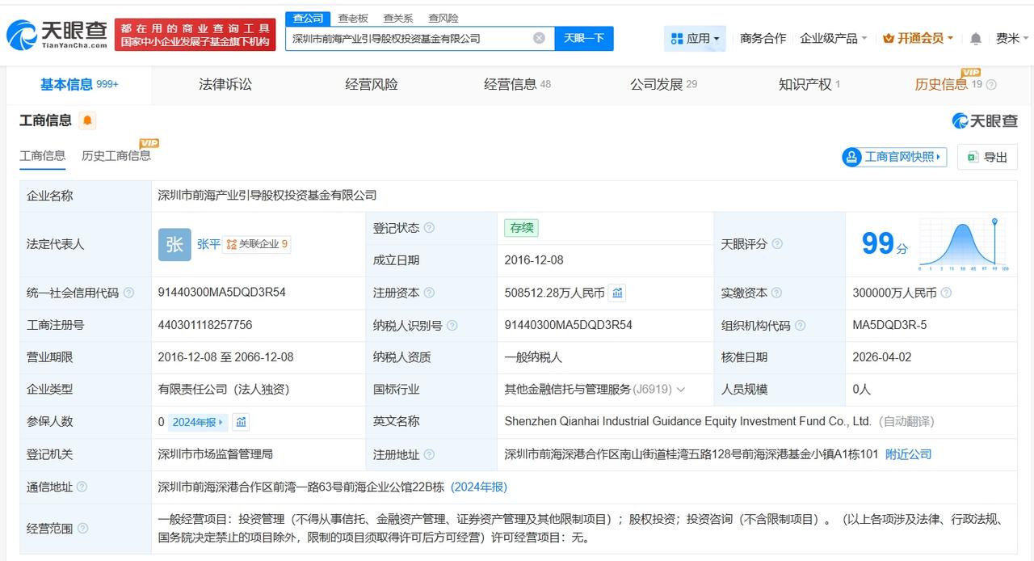This screenshot has height=561, width=1034.
Task: Click help icon next to 天眼评分
Action: click(777, 244)
